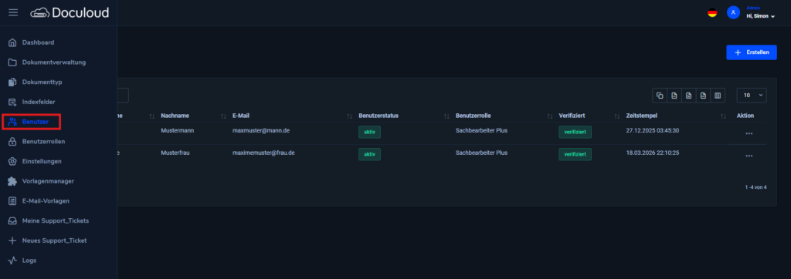Open the Vorlagenmanager puzzle icon
The height and width of the screenshot is (279, 791).
[12, 181]
